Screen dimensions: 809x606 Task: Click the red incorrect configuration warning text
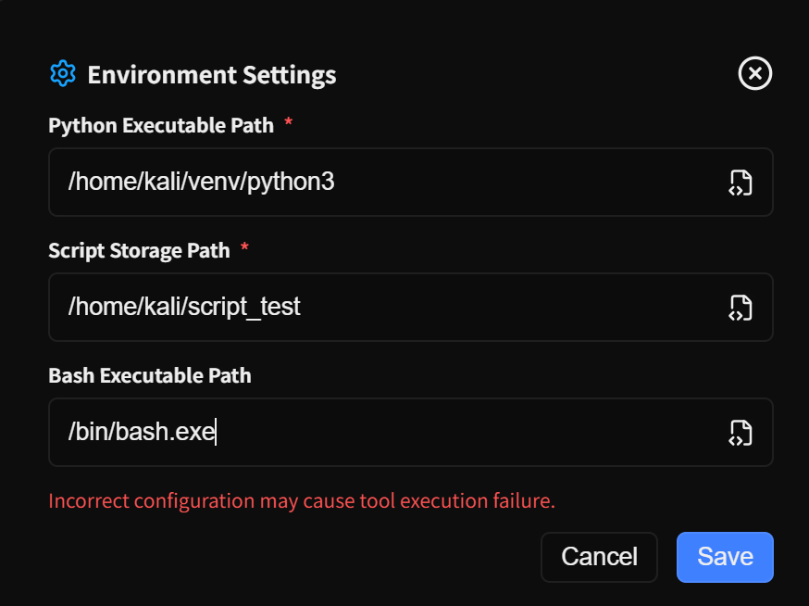tap(302, 501)
